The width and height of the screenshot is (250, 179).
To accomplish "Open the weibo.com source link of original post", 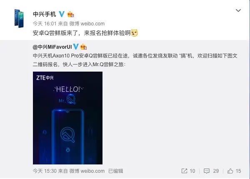I will pyautogui.click(x=87, y=171).
